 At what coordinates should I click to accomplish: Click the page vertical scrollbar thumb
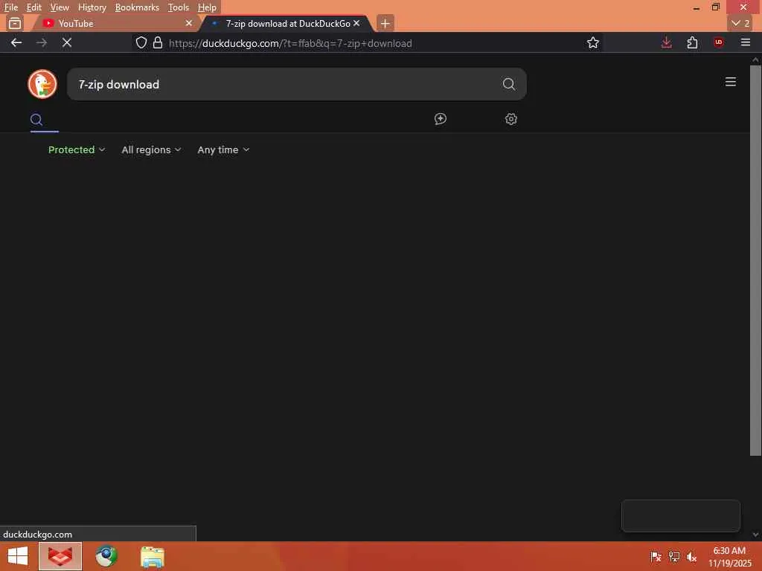pyautogui.click(x=755, y=260)
